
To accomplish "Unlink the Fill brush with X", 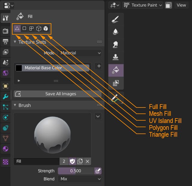I will coord(87,161).
